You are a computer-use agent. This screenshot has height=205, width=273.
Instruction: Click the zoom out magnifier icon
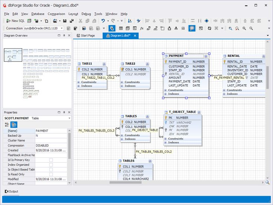(251, 28)
